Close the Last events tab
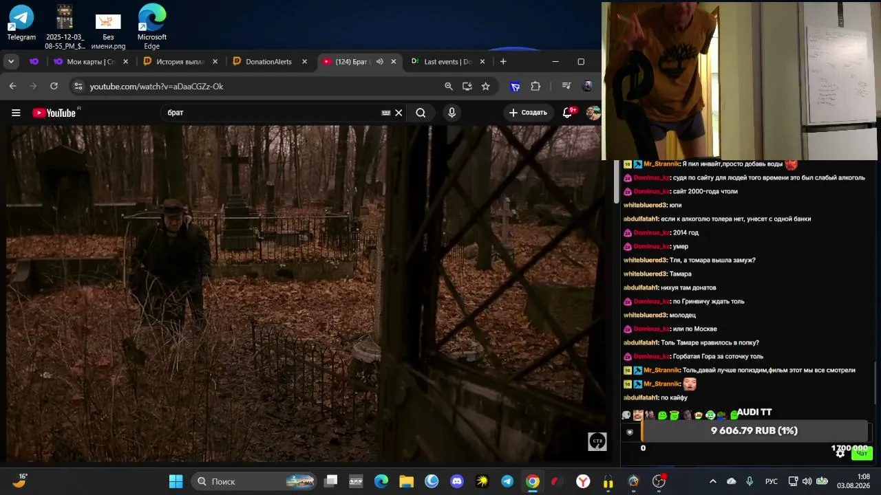This screenshot has width=881, height=495. (x=482, y=61)
